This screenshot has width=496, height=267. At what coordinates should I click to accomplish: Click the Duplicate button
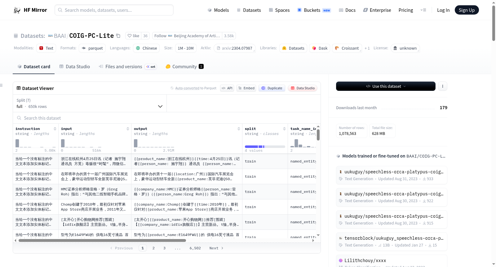click(272, 88)
